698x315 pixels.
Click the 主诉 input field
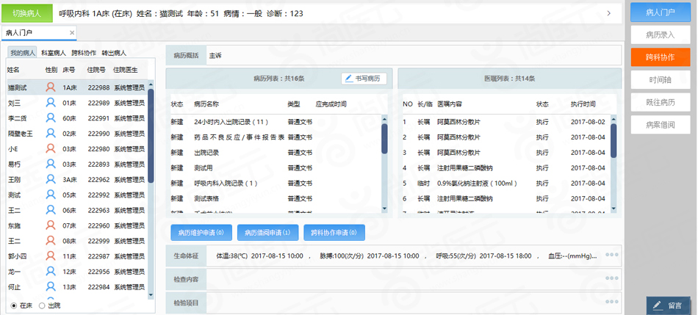click(x=413, y=56)
